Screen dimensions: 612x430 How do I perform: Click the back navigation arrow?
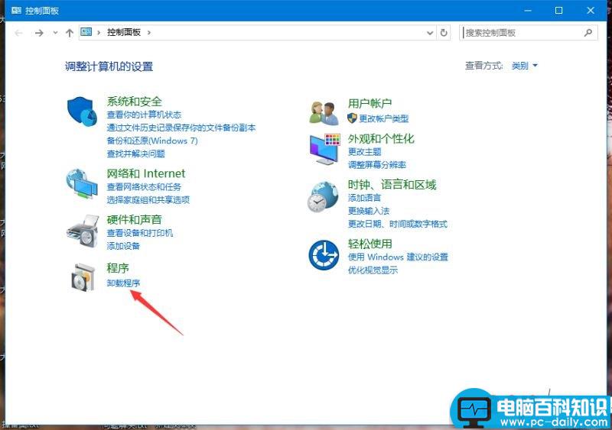[x=18, y=33]
